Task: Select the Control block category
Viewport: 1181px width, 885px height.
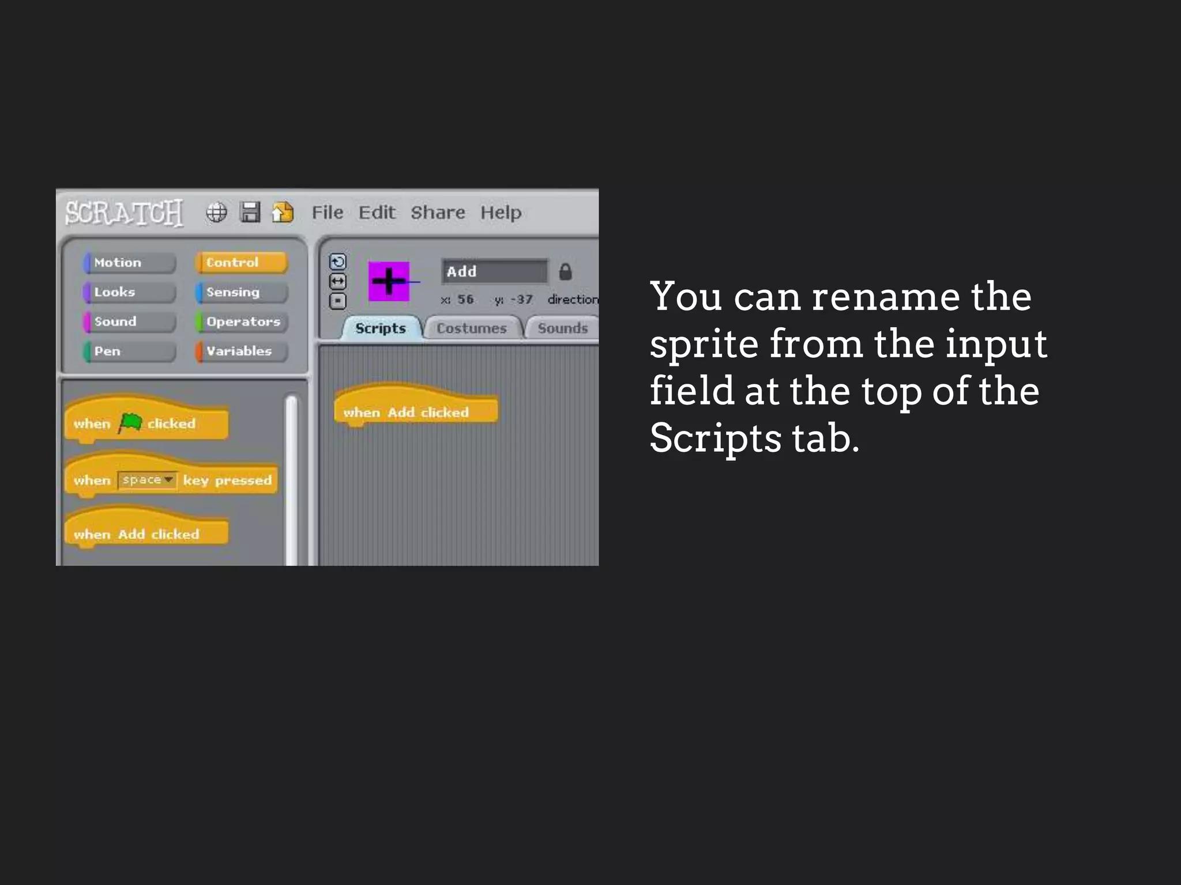Action: tap(242, 263)
